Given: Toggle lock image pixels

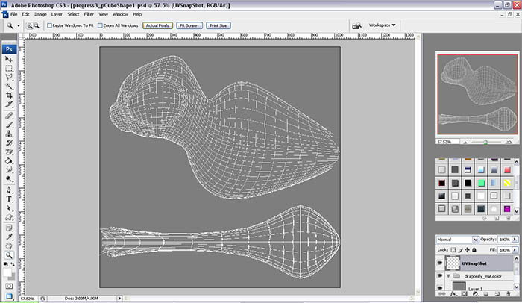Looking at the screenshot, I should (460, 250).
